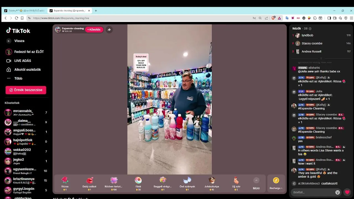
Task: Bookmark this page
Action: point(22,18)
